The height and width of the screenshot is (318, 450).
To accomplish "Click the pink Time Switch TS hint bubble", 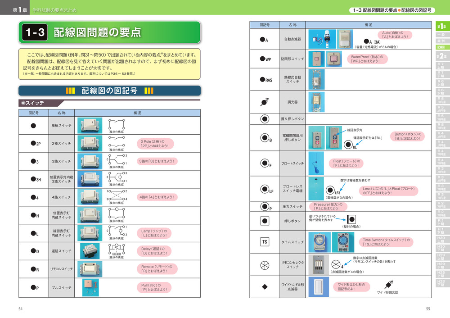I will point(387,242).
